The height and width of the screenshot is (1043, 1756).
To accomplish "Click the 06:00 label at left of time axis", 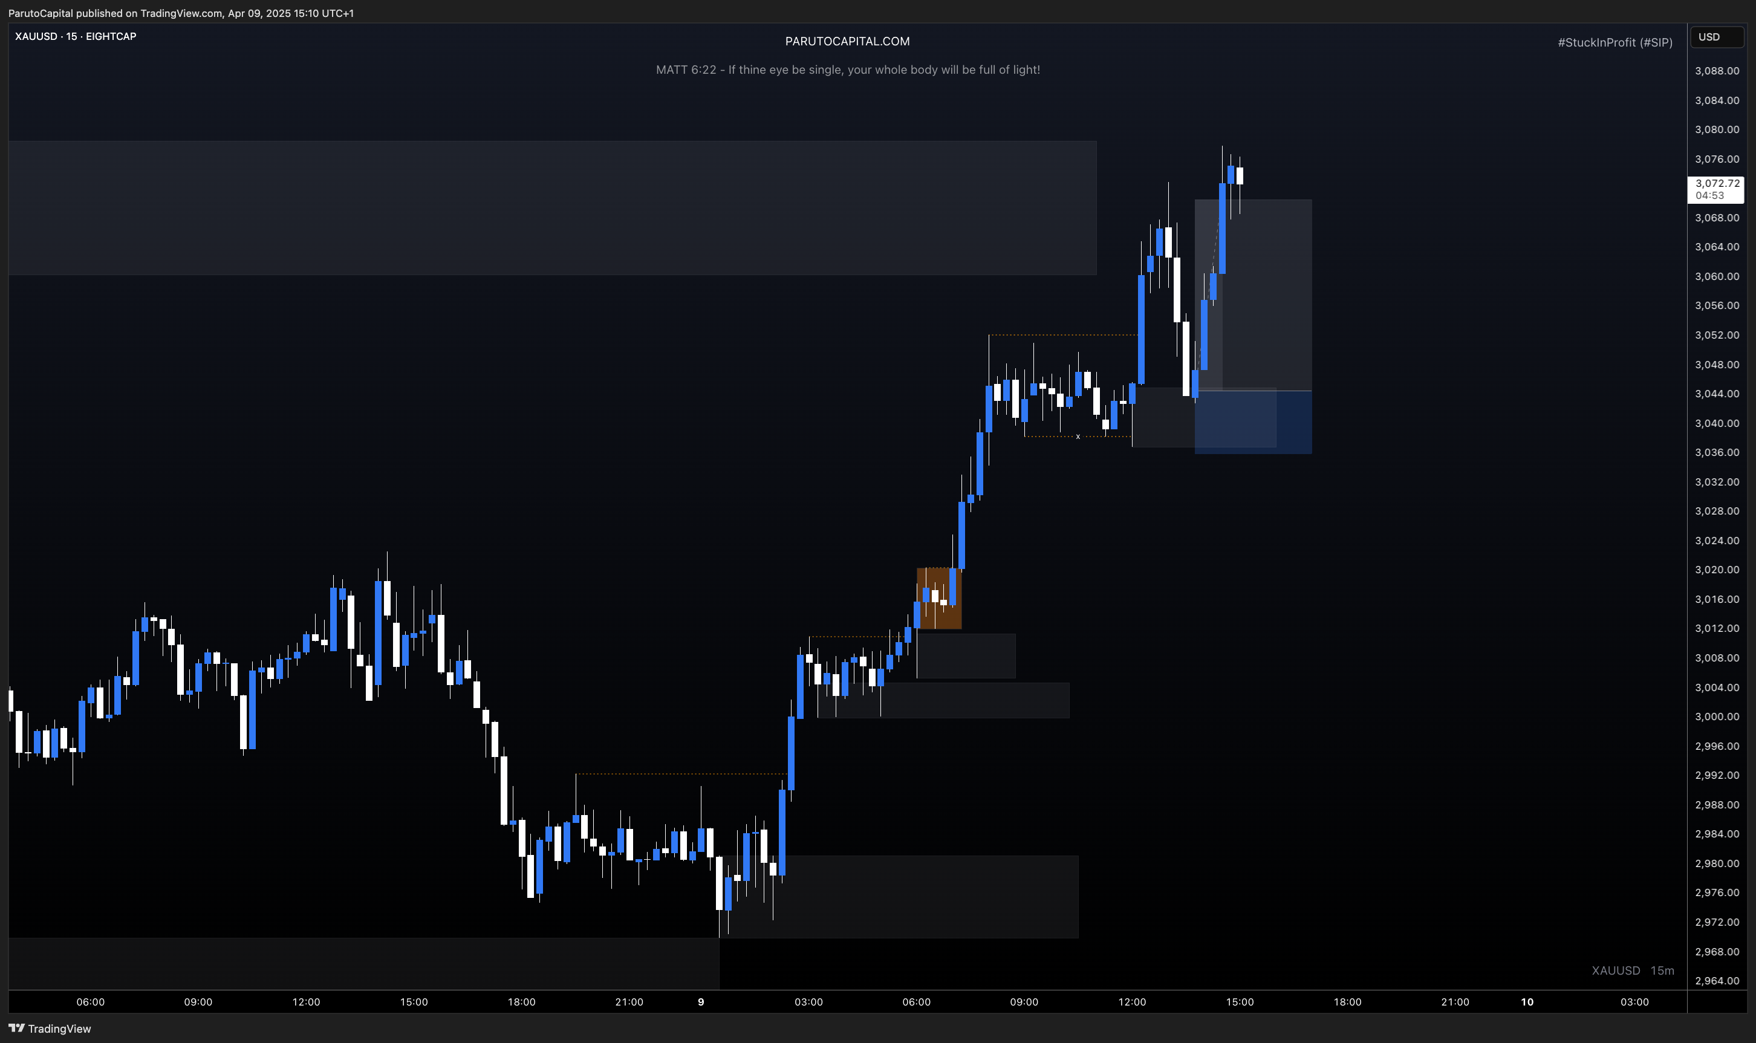I will coord(91,1001).
